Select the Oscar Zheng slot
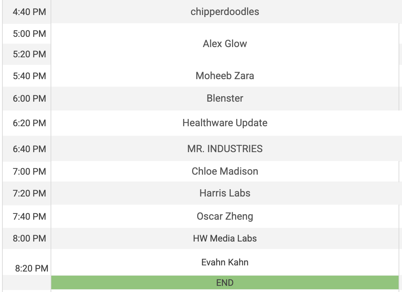The height and width of the screenshot is (292, 402). (225, 216)
